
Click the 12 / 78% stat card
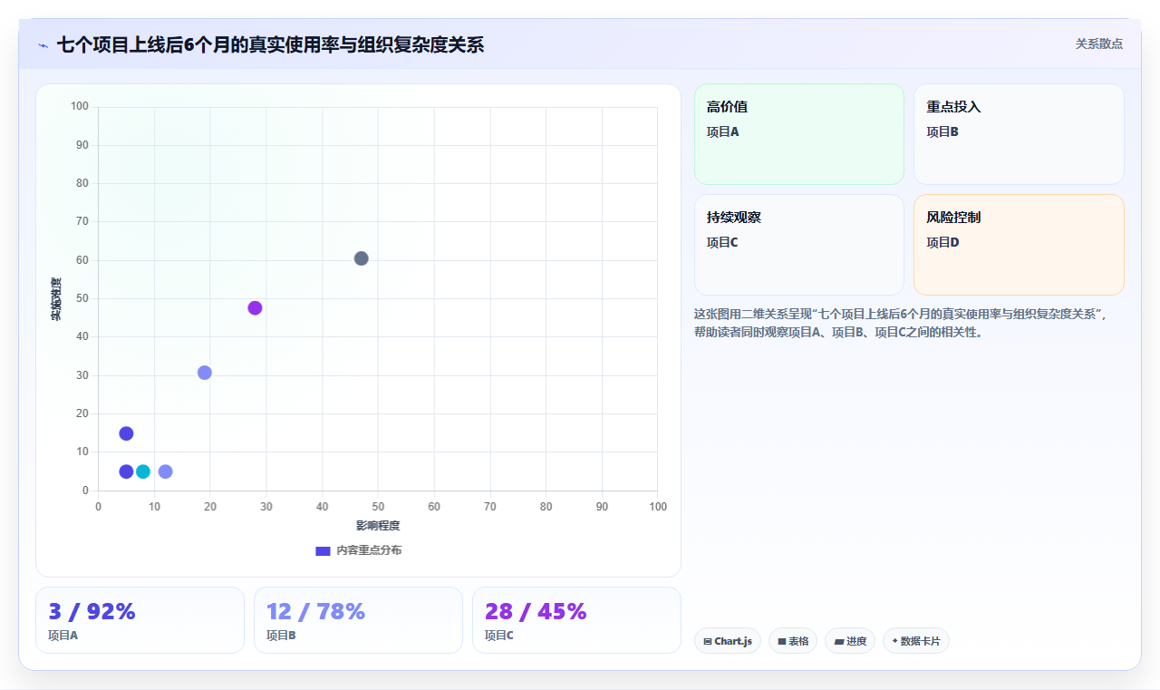coord(358,620)
